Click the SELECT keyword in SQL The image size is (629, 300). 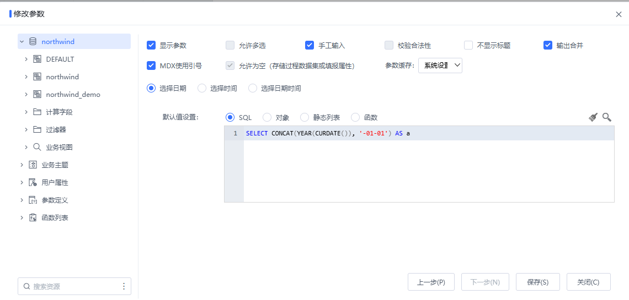pos(257,133)
